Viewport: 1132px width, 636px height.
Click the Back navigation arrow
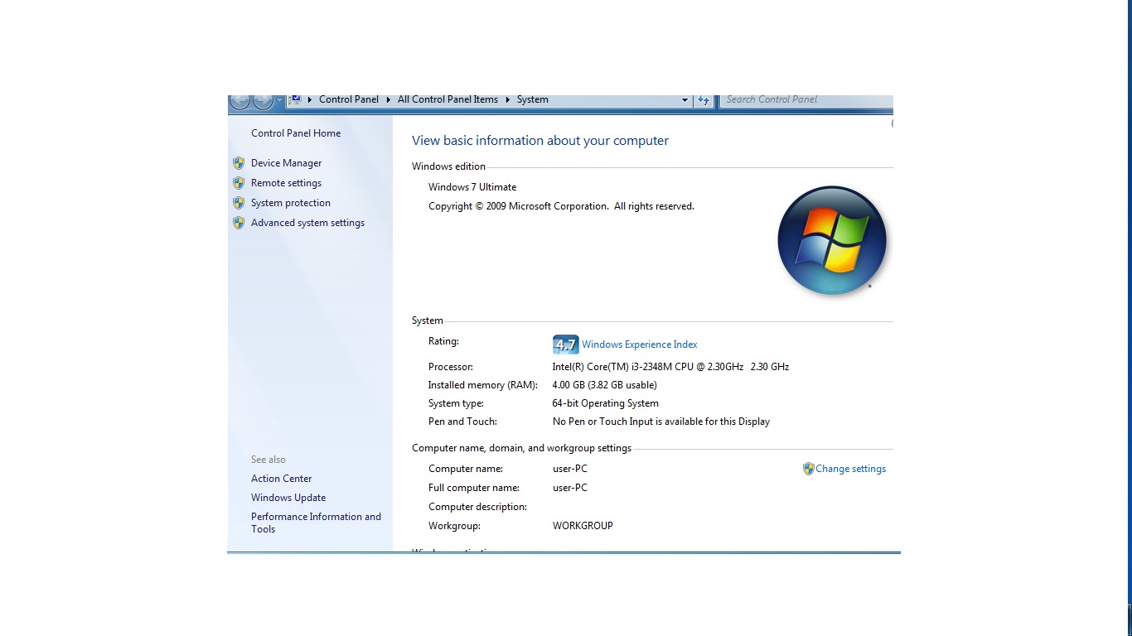tap(239, 101)
